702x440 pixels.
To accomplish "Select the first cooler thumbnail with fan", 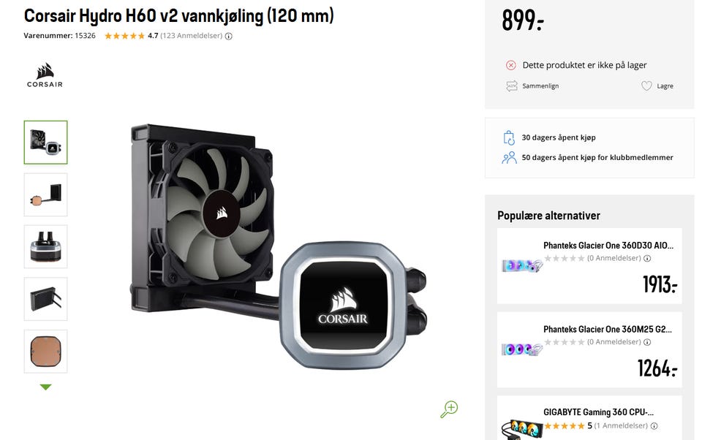I will 45,143.
